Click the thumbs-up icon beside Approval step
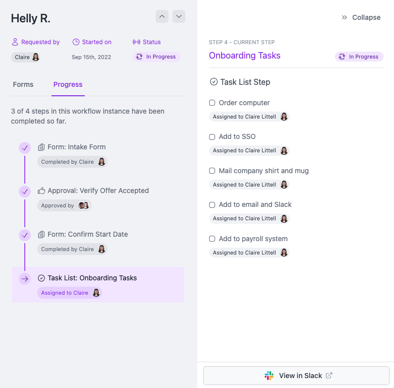The image size is (394, 388). pyautogui.click(x=42, y=191)
